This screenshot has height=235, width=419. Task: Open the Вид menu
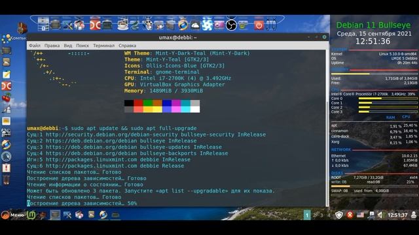point(68,46)
